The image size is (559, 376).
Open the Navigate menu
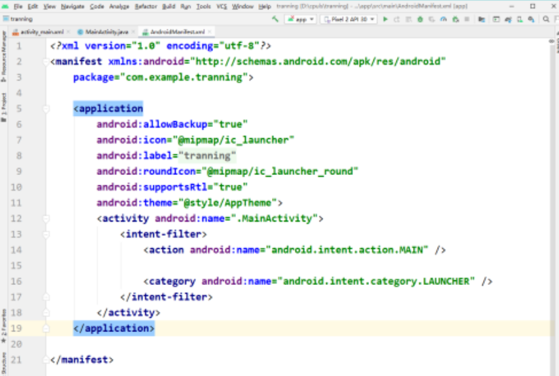point(72,7)
